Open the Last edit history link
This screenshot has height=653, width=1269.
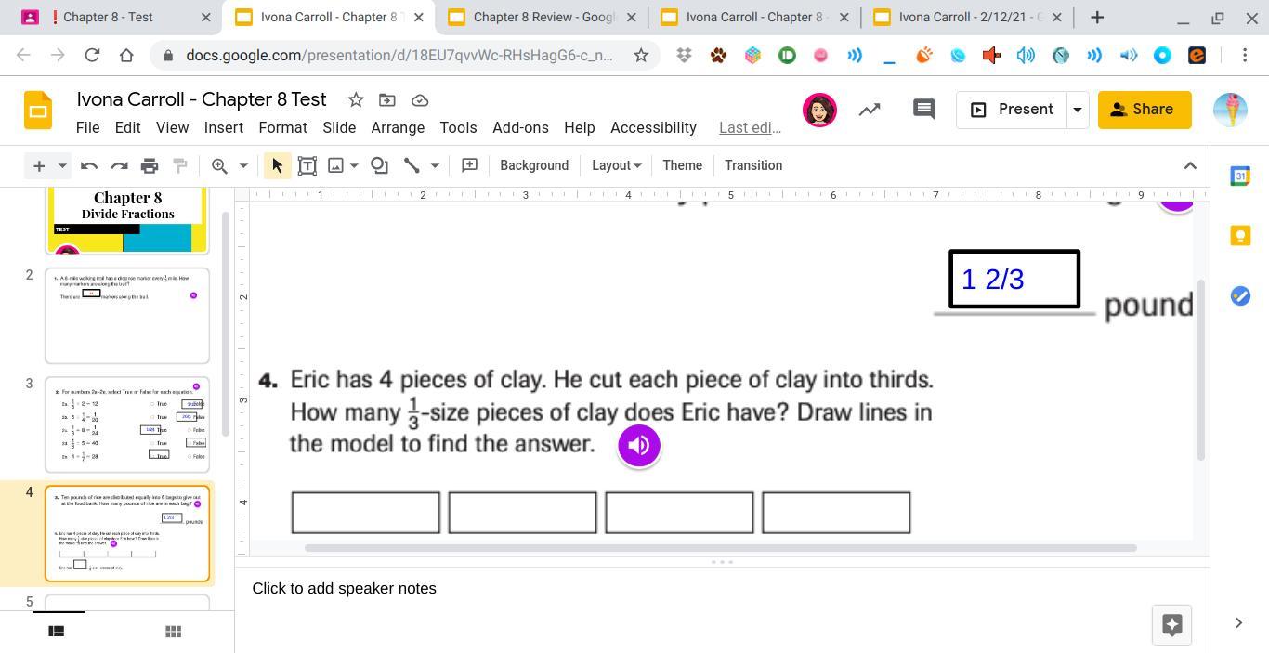[x=750, y=127]
